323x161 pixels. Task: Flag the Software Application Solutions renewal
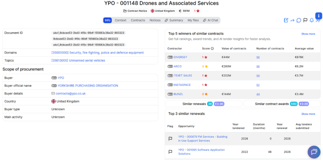(x=170, y=152)
